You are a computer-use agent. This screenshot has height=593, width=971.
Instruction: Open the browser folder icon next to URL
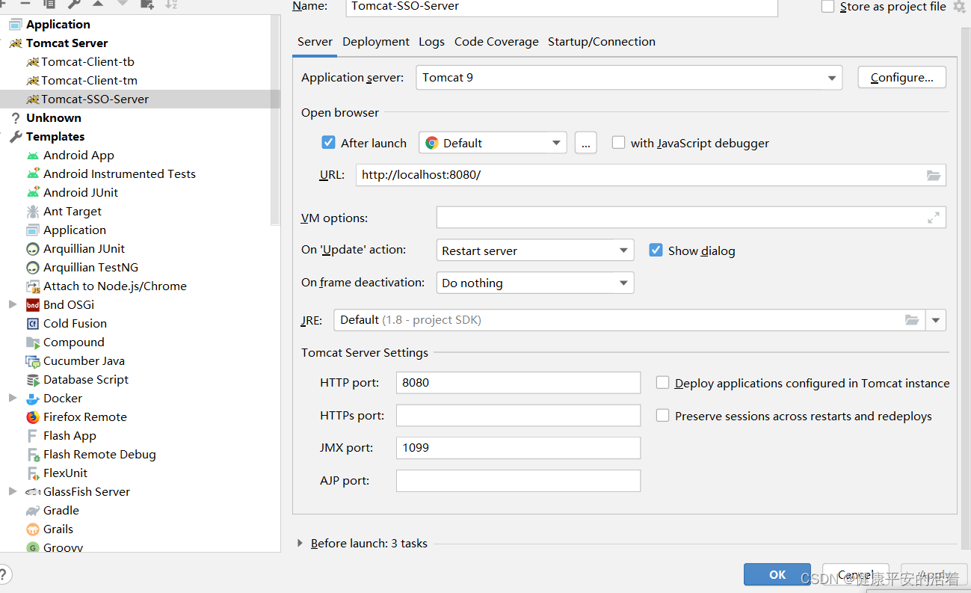933,175
